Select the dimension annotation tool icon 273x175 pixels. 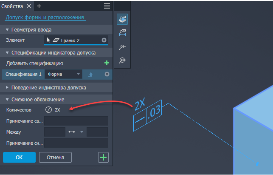(x=122, y=33)
